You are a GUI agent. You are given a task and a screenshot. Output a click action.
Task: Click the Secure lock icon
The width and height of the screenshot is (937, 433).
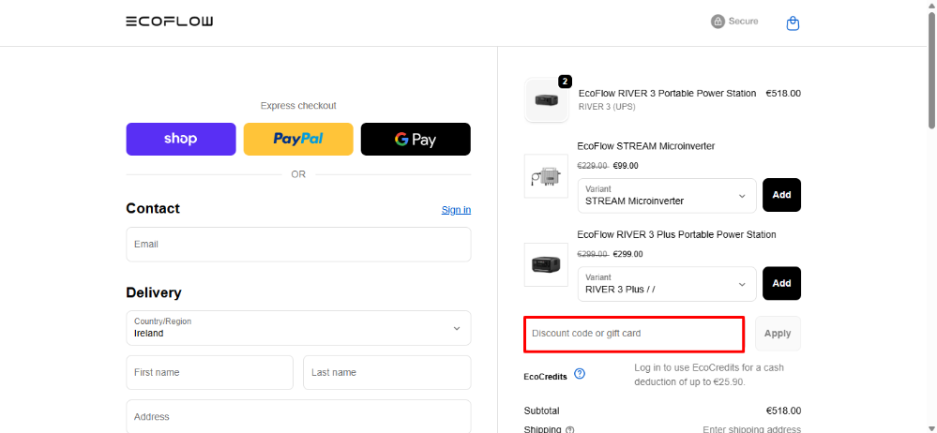coord(718,22)
